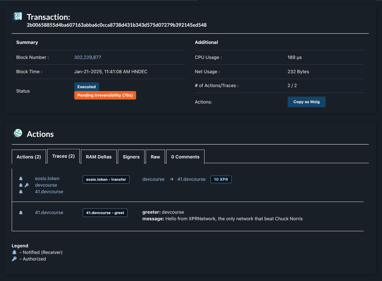
Task: Open the 0 Comments tab
Action: pyautogui.click(x=185, y=157)
